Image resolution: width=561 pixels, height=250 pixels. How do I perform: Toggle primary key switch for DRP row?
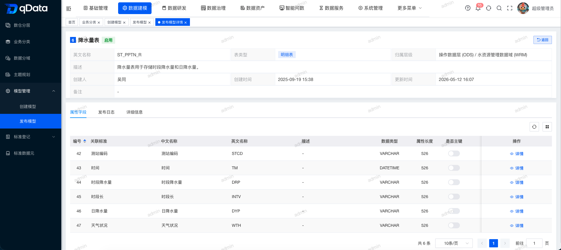[454, 182]
